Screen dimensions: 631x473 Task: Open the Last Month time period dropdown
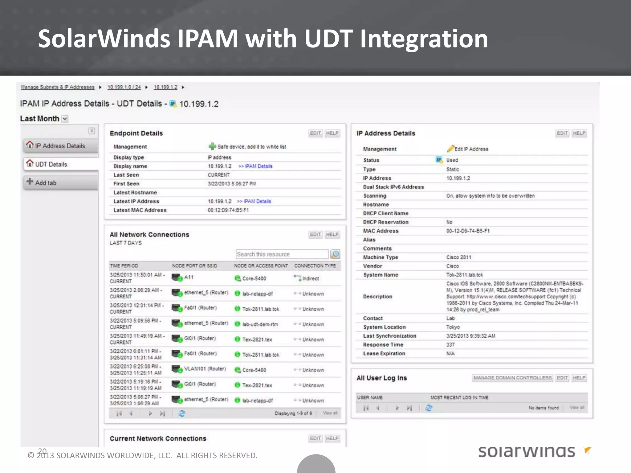pyautogui.click(x=65, y=119)
